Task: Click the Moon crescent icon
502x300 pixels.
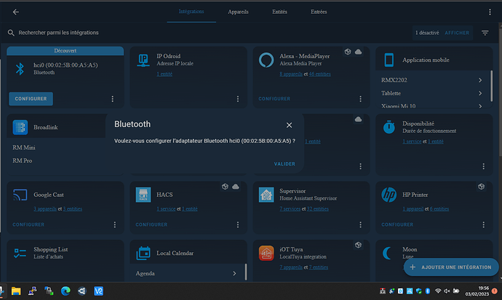Action: pos(387,253)
